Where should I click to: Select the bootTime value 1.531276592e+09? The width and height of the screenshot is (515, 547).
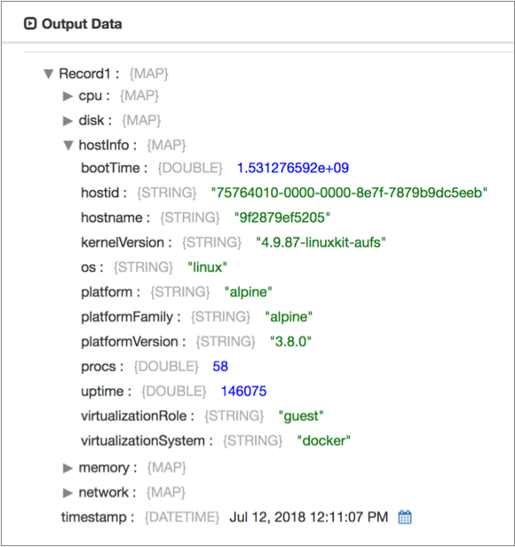[x=293, y=168]
